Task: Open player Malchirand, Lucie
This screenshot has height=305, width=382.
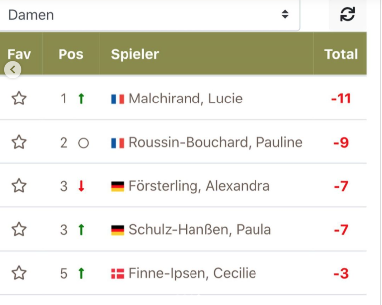Action: [x=186, y=99]
